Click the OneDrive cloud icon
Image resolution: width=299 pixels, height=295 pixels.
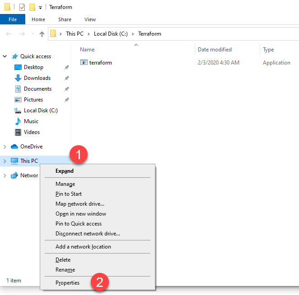pyautogui.click(x=14, y=147)
